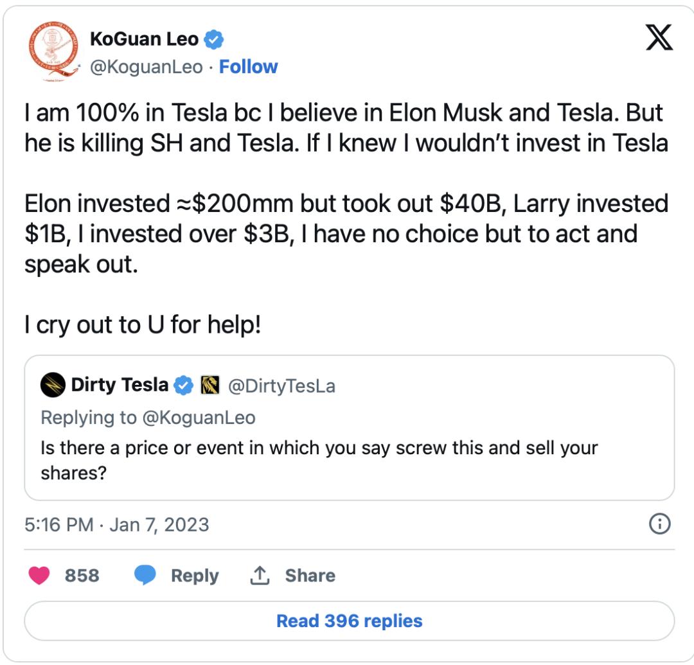Click the Read 396 replies button

coord(349,621)
